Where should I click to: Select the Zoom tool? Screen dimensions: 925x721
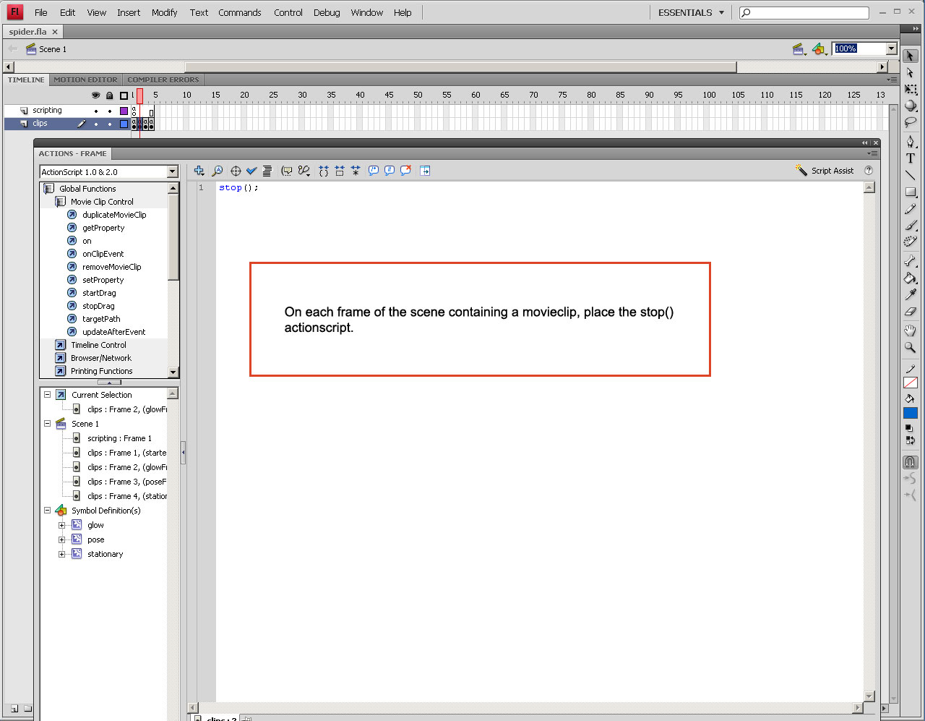pyautogui.click(x=911, y=347)
